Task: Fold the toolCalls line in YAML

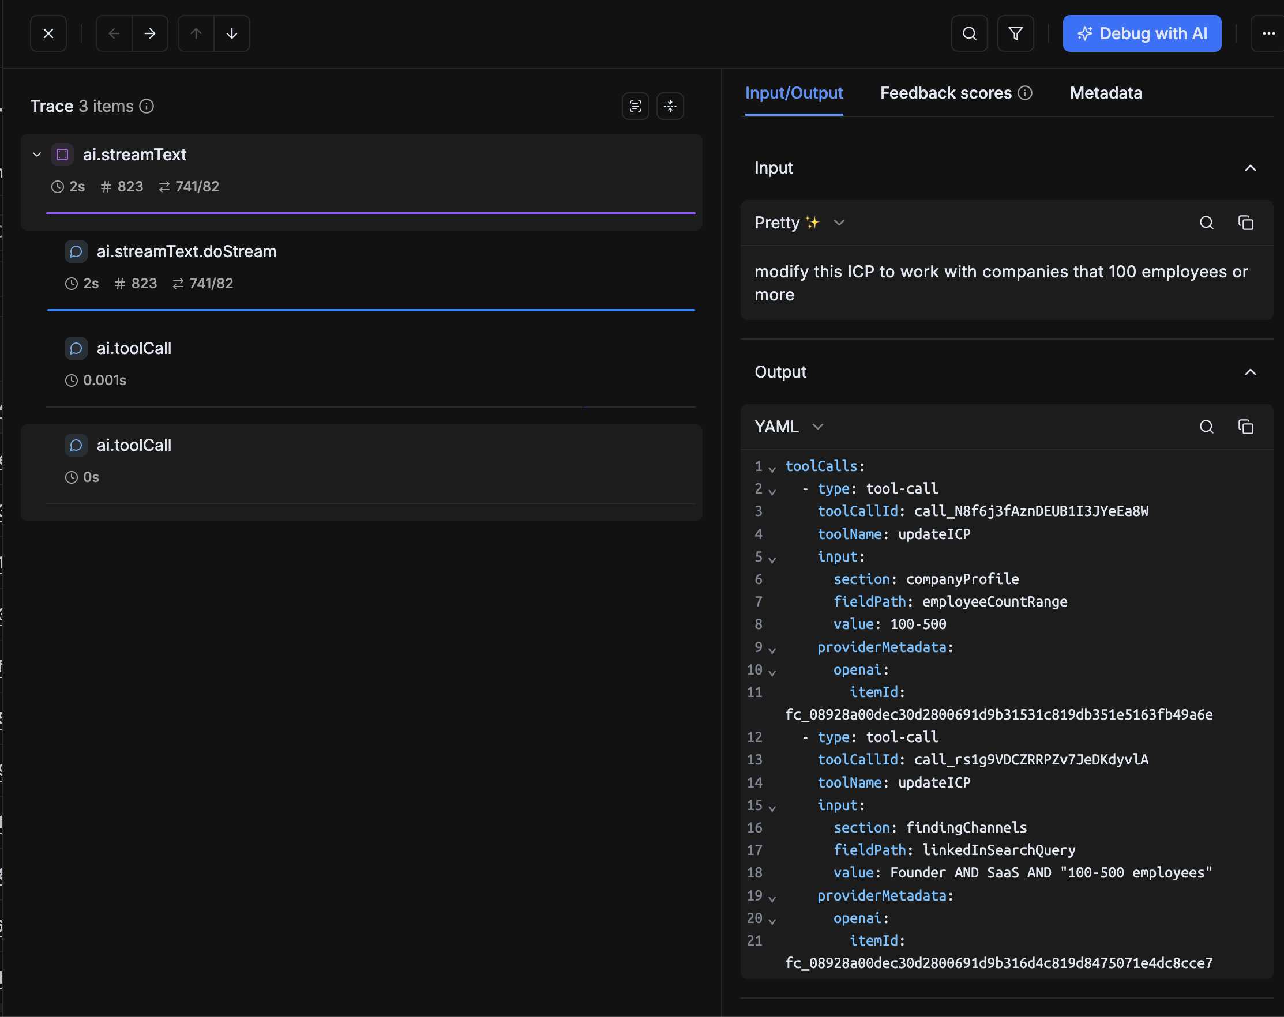Action: click(772, 469)
